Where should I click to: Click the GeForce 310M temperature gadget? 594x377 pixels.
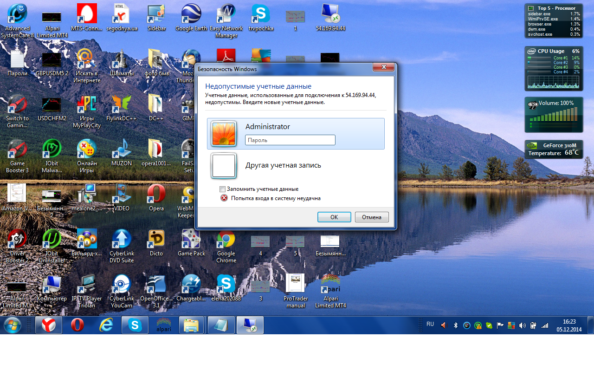click(554, 149)
